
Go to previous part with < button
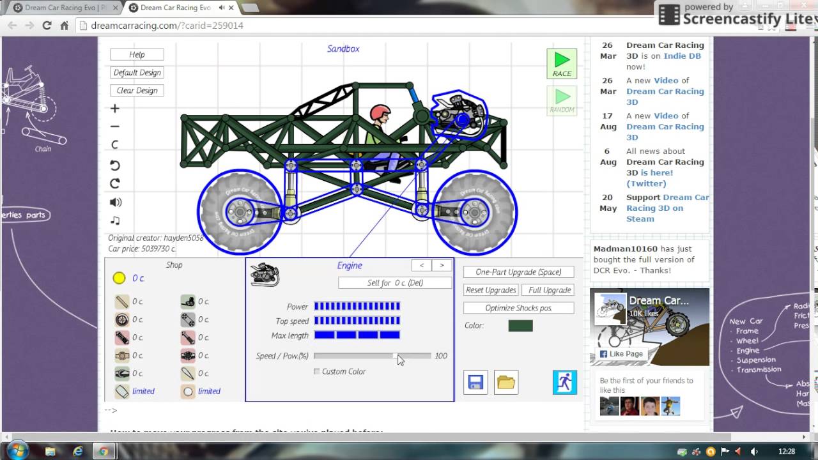(421, 265)
